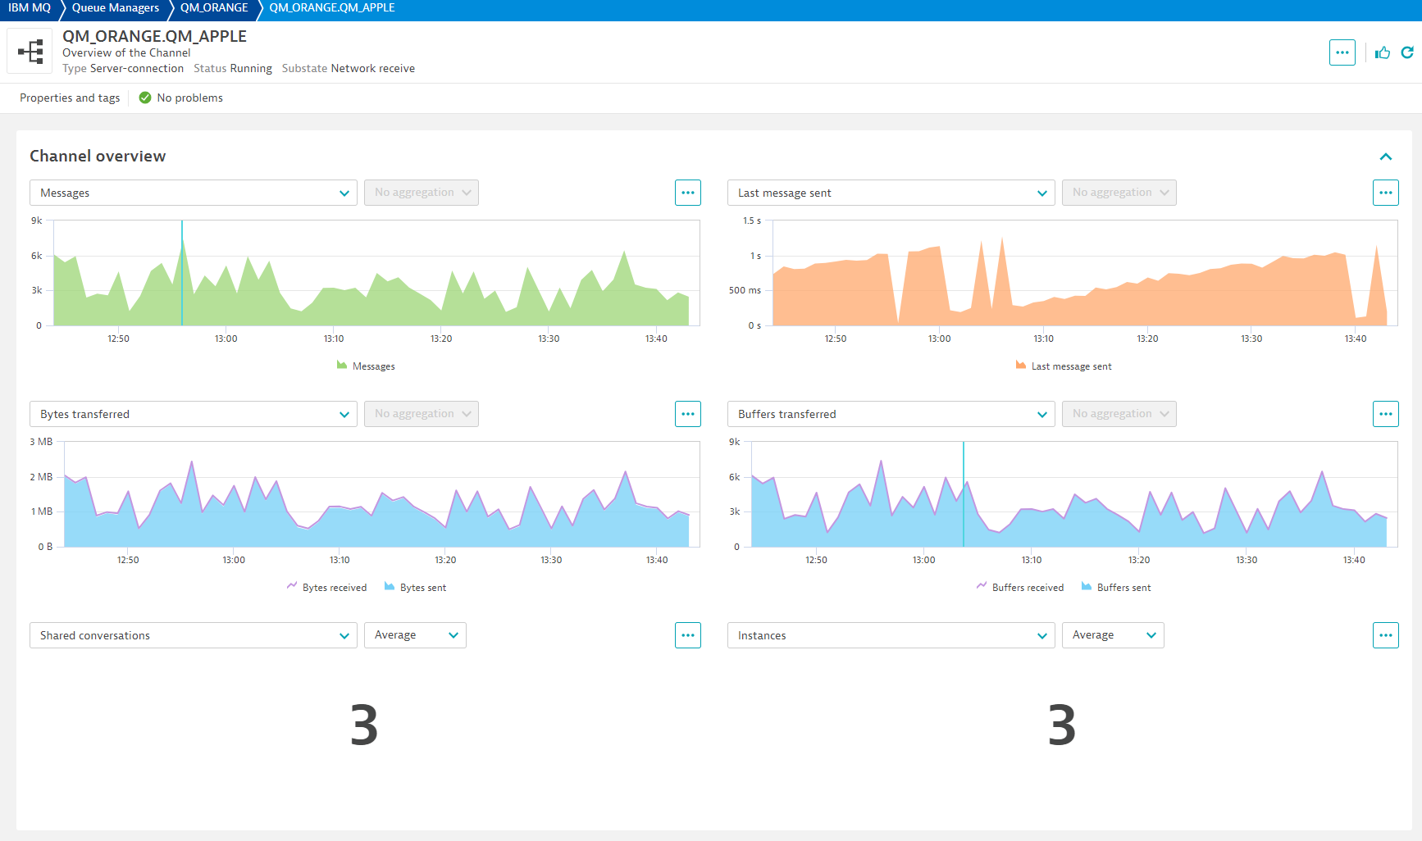Expand the Messages metric dropdown

click(193, 193)
